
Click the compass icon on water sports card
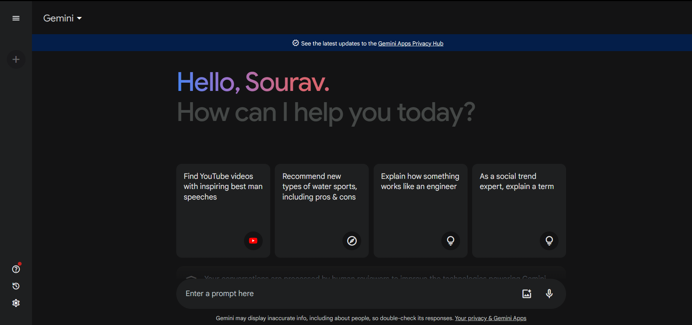[x=352, y=241]
